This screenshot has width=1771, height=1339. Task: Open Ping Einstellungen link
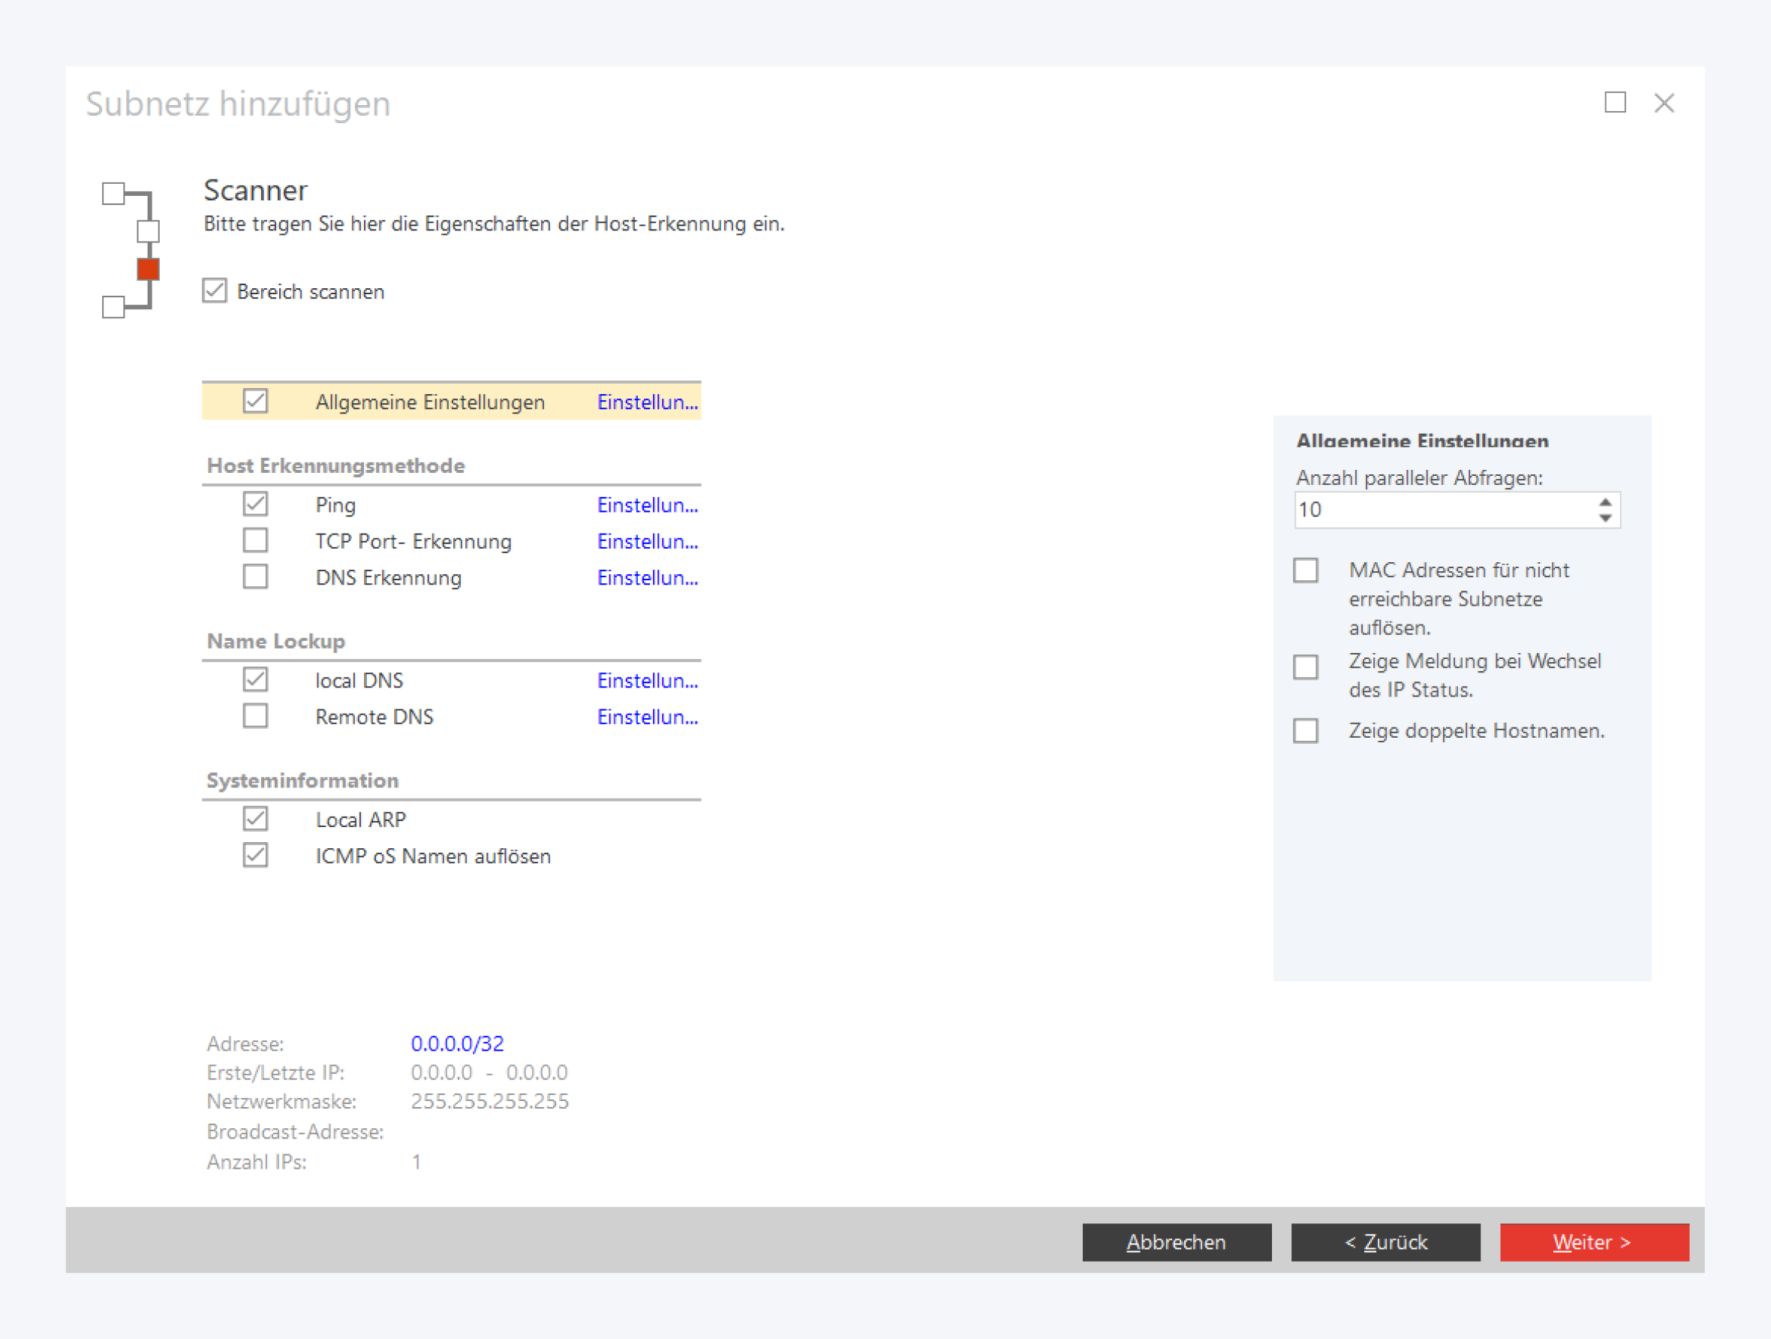tap(647, 505)
